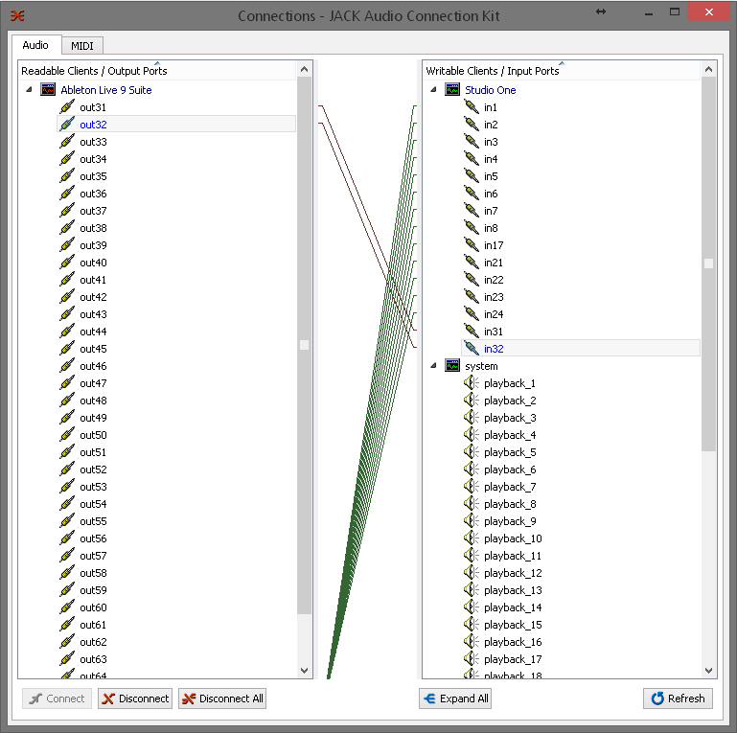Click the Expand All button
The height and width of the screenshot is (733, 737).
(x=455, y=699)
